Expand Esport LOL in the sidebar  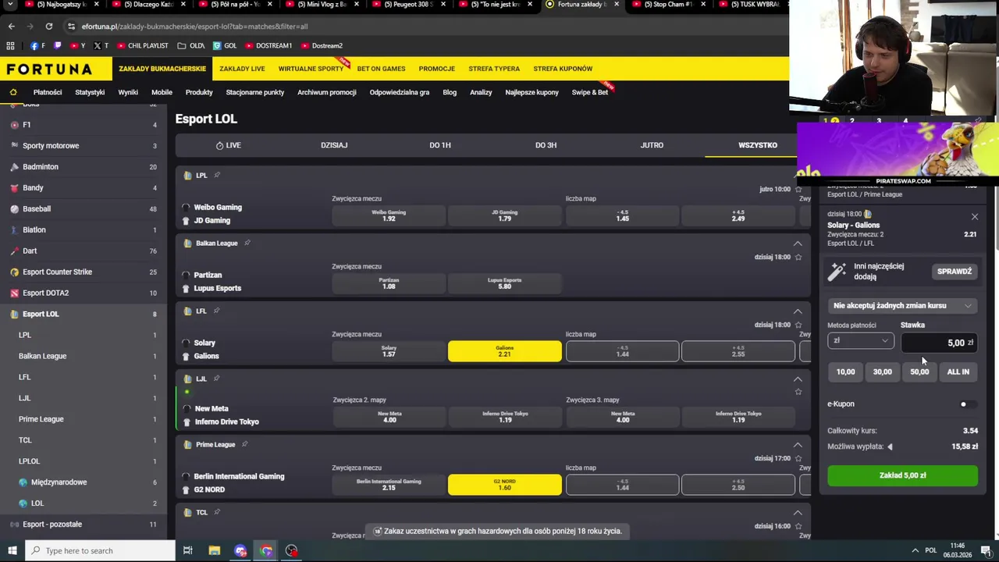pyautogui.click(x=84, y=314)
